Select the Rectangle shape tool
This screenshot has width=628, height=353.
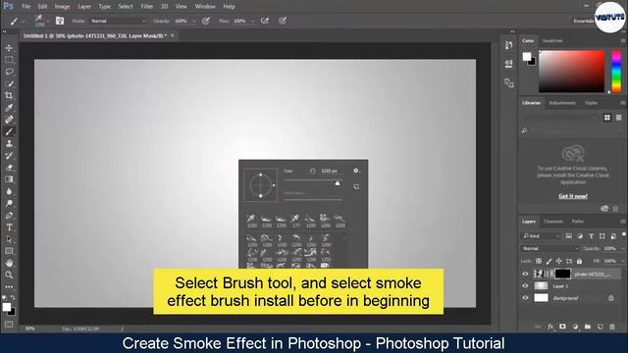[9, 251]
